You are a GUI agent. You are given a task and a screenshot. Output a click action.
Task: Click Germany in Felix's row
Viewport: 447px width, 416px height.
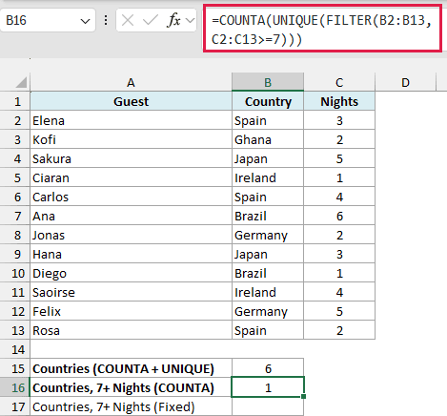click(x=268, y=311)
